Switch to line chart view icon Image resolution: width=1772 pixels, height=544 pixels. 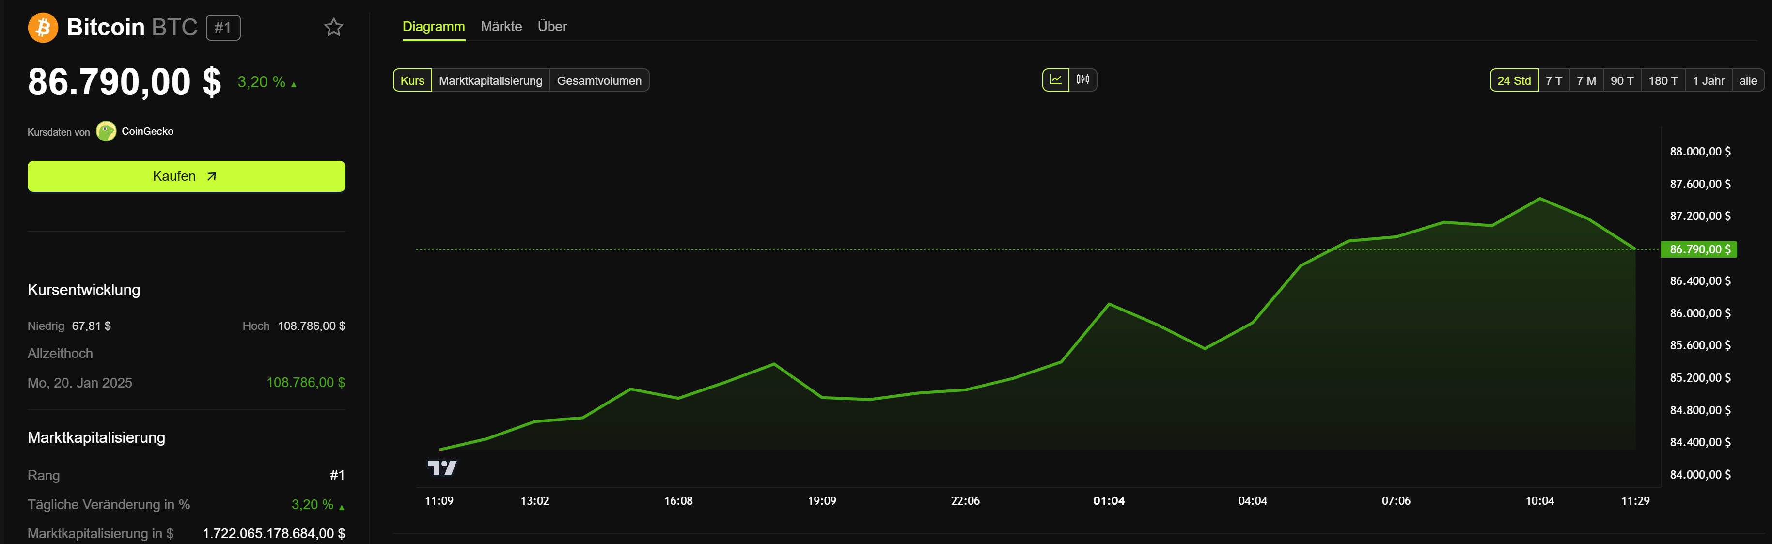tap(1055, 80)
